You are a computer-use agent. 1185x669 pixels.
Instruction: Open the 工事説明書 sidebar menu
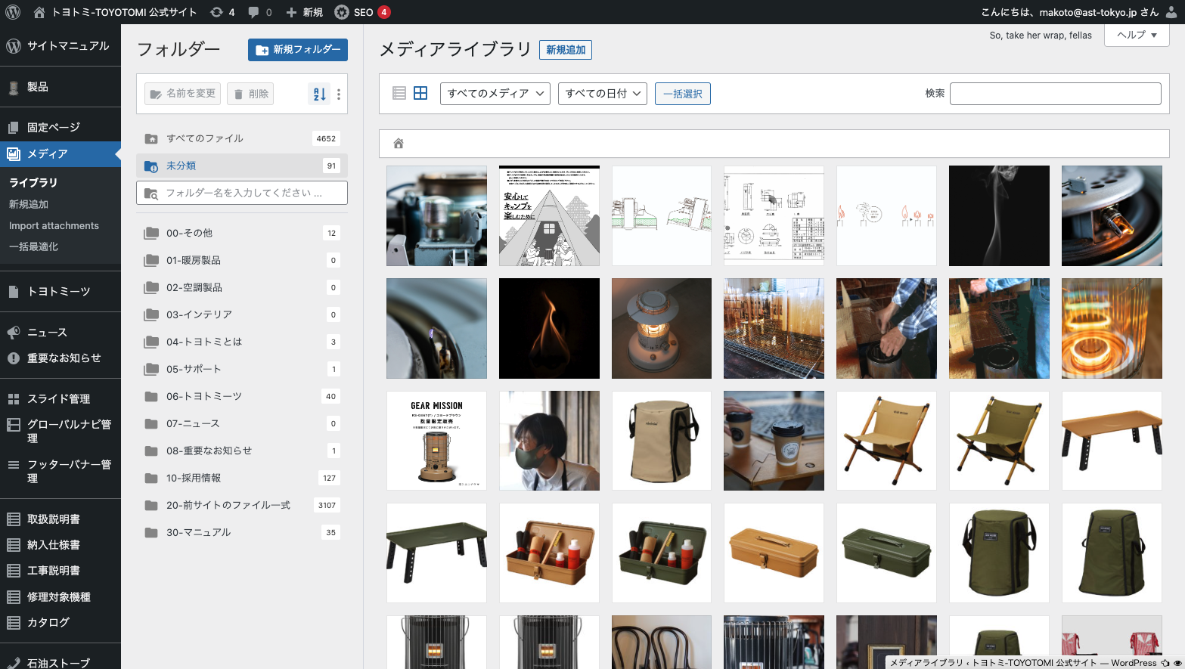pos(60,571)
